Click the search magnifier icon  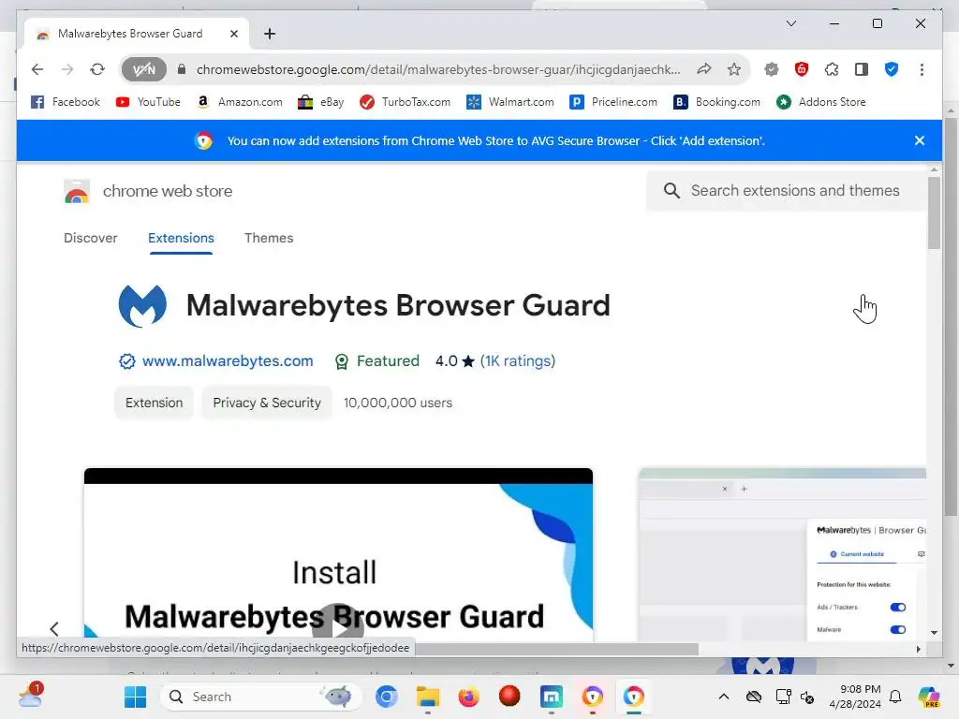pos(671,191)
